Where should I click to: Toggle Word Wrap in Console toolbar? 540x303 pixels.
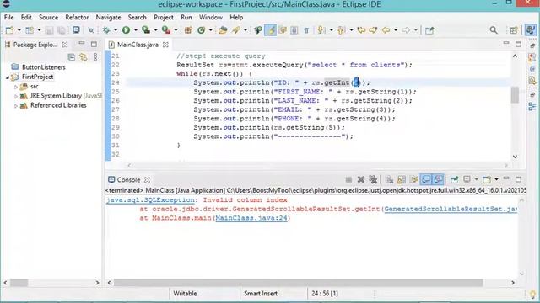click(413, 179)
